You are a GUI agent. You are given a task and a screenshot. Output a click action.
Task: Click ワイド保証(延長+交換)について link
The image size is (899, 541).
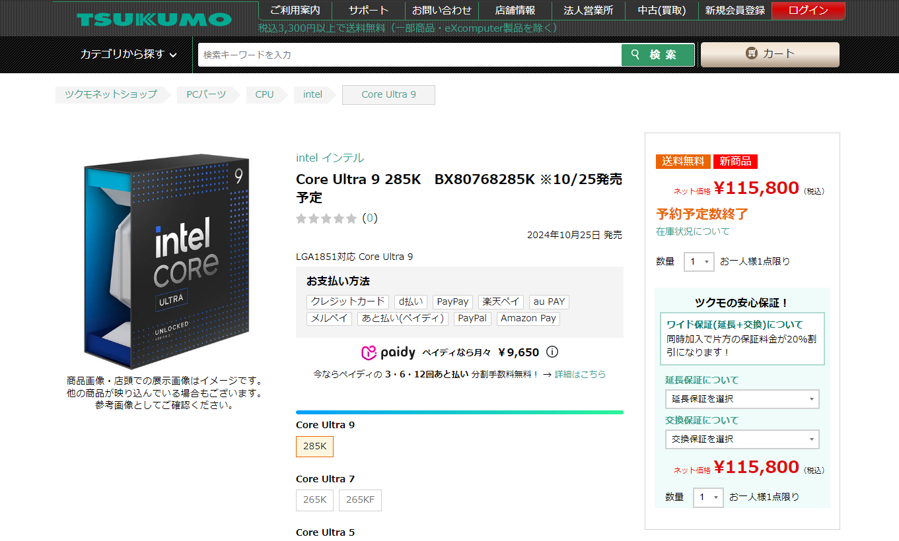735,325
